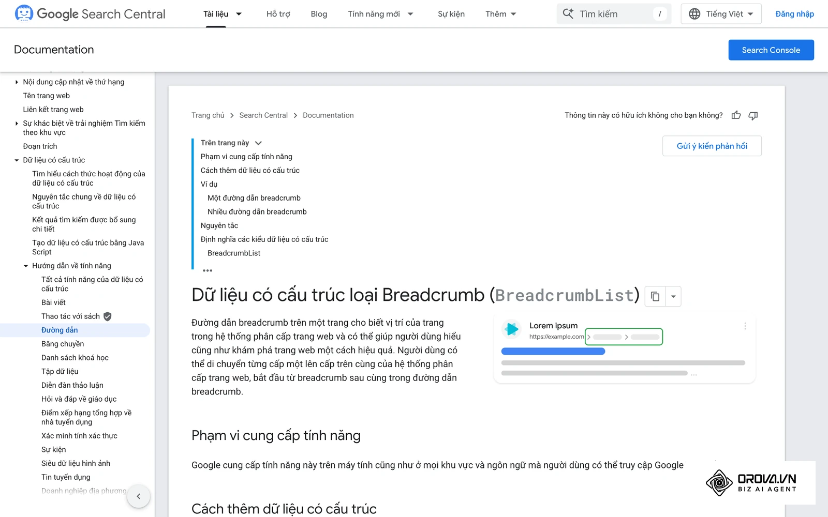Select Đường dẫn sidebar item
The width and height of the screenshot is (828, 517).
click(60, 330)
